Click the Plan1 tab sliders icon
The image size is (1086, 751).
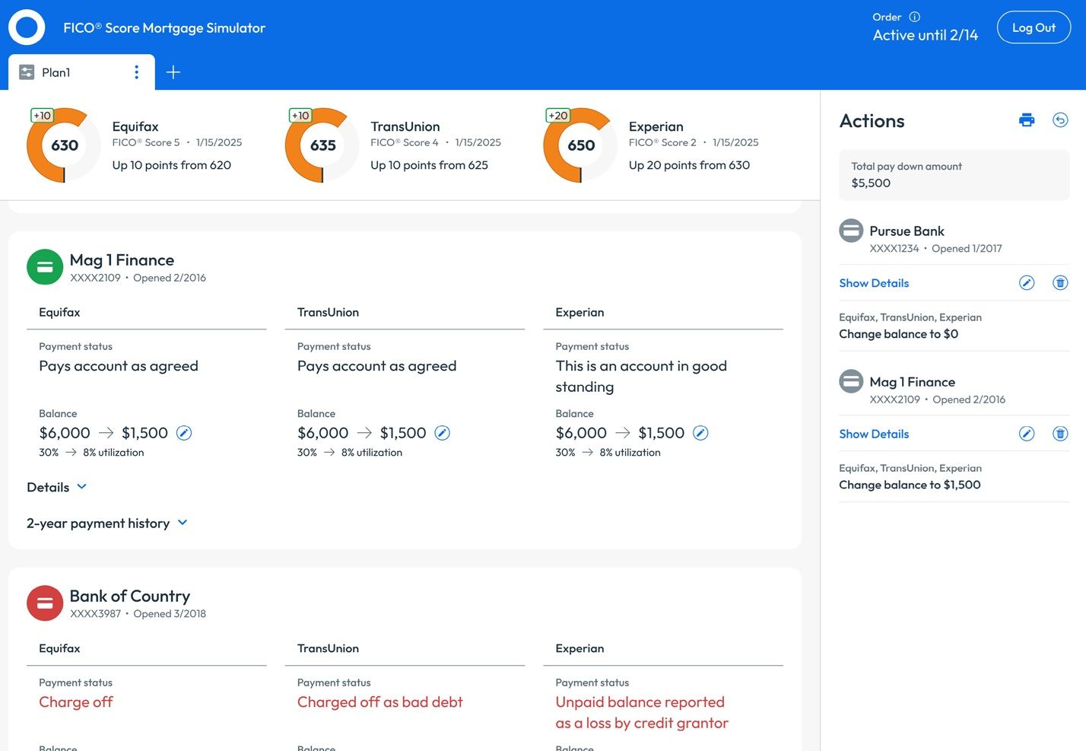(x=27, y=72)
